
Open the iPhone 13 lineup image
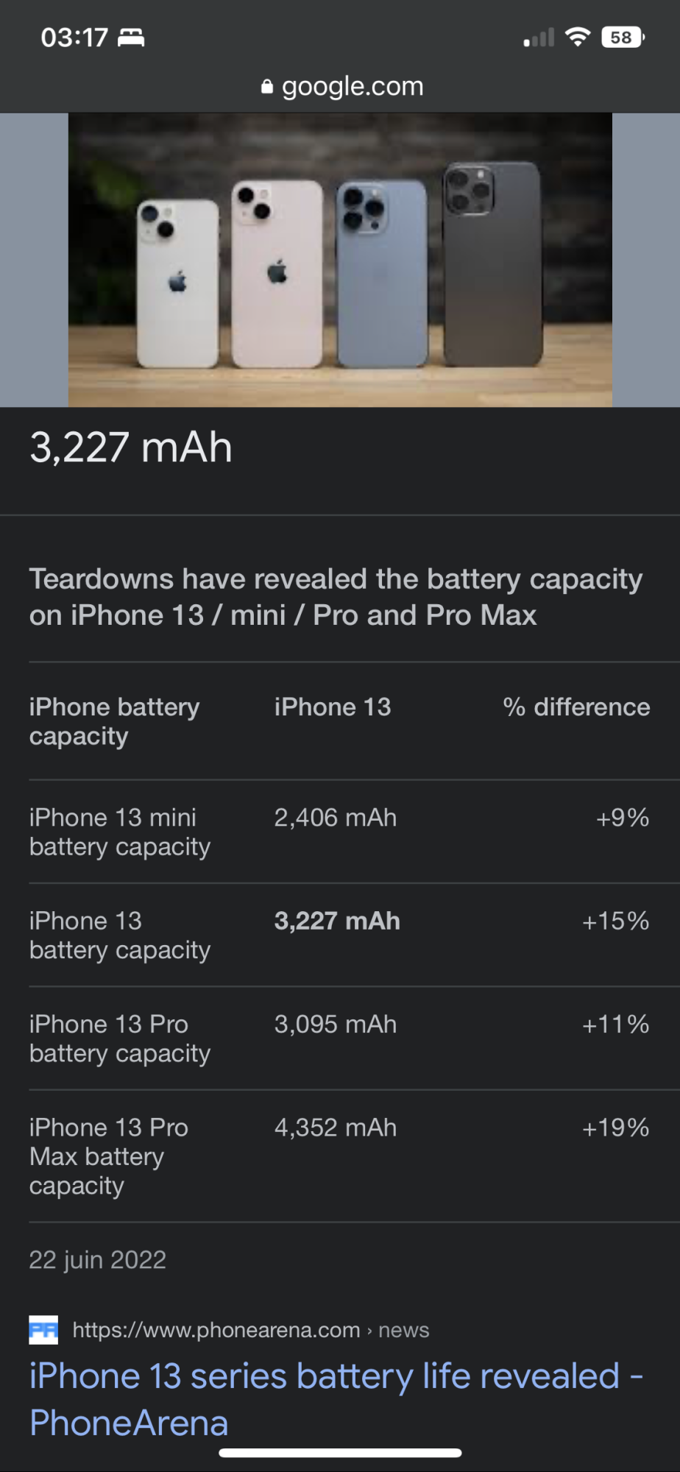click(340, 260)
